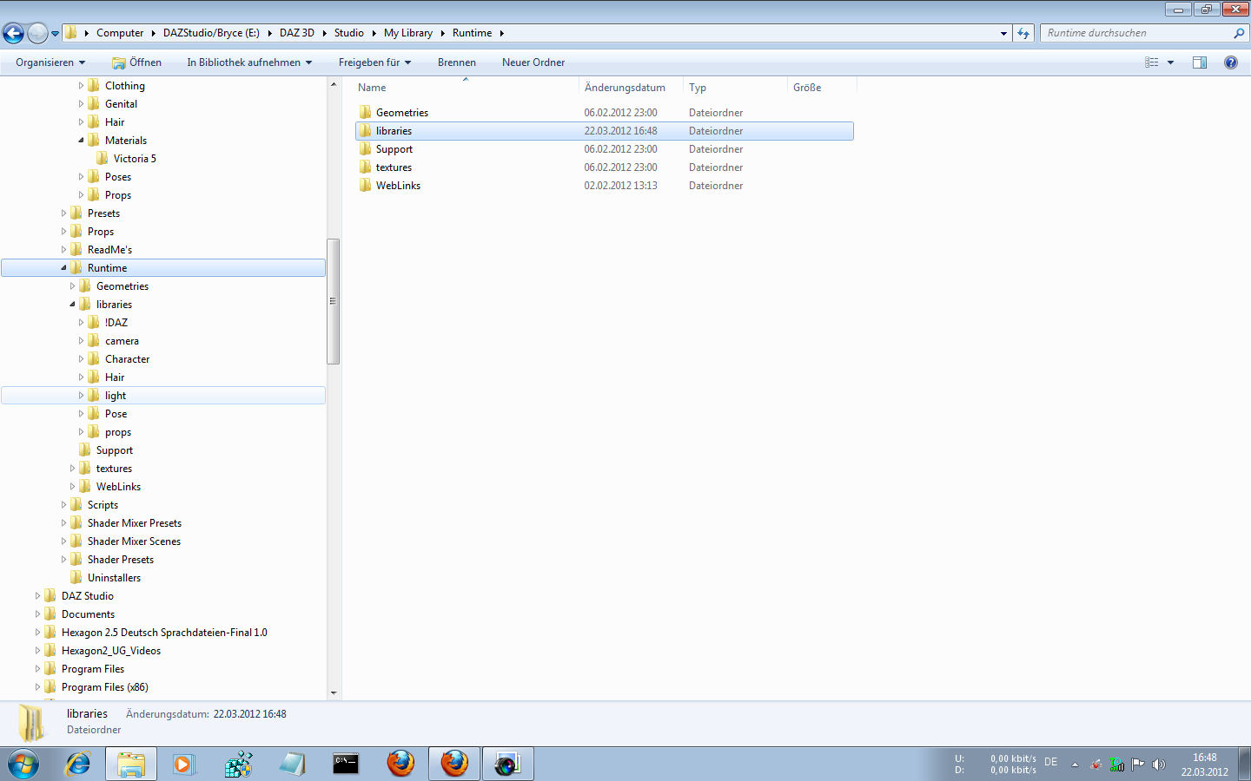Viewport: 1251px width, 781px height.
Task: Expand the Program Files (x86) node
Action: pyautogui.click(x=37, y=687)
